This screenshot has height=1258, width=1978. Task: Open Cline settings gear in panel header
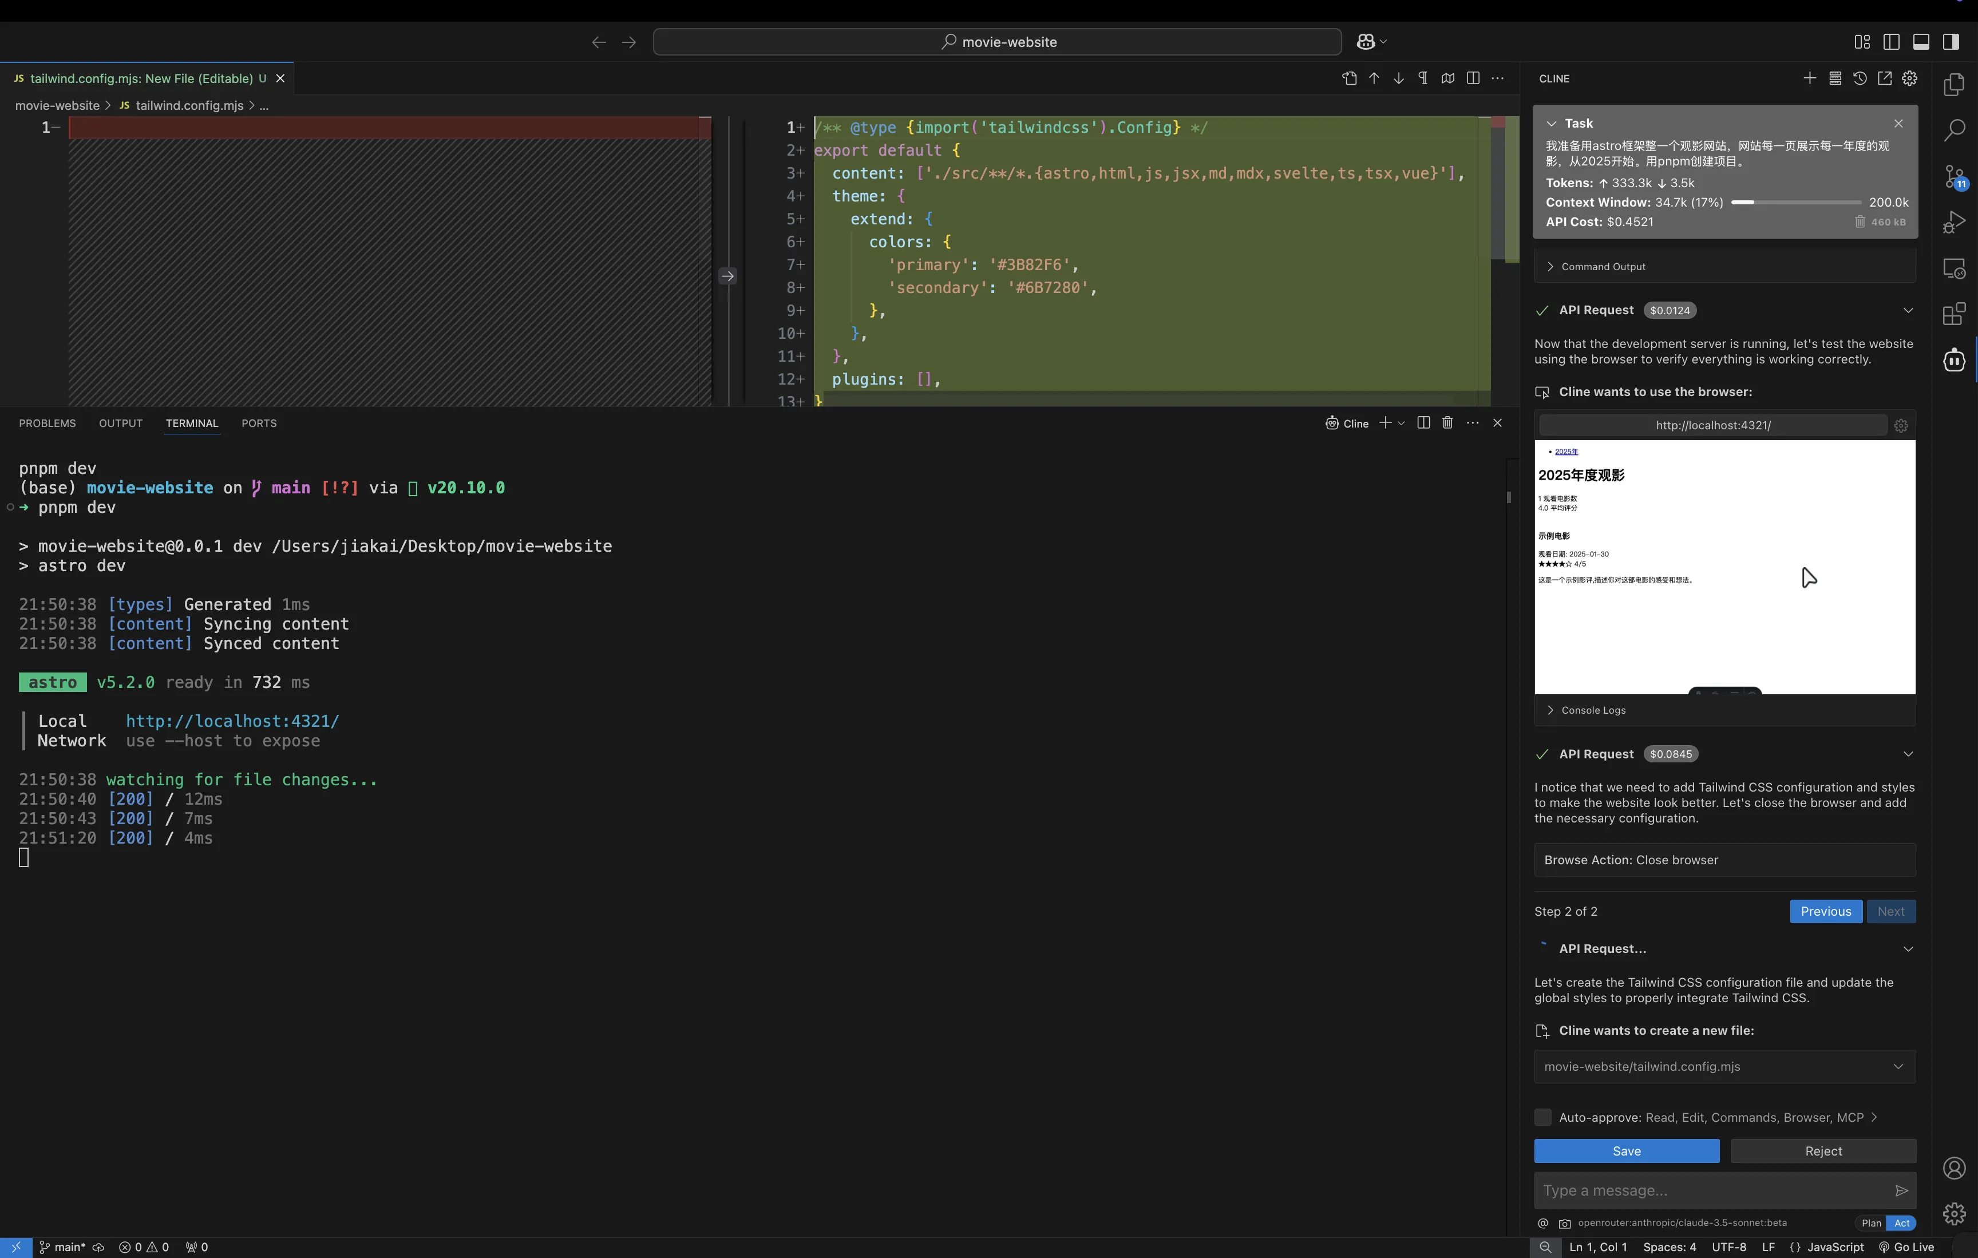1910,78
